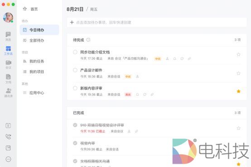Click the add to-do input field
Viewport: 251px width, 167px height.
point(157,22)
